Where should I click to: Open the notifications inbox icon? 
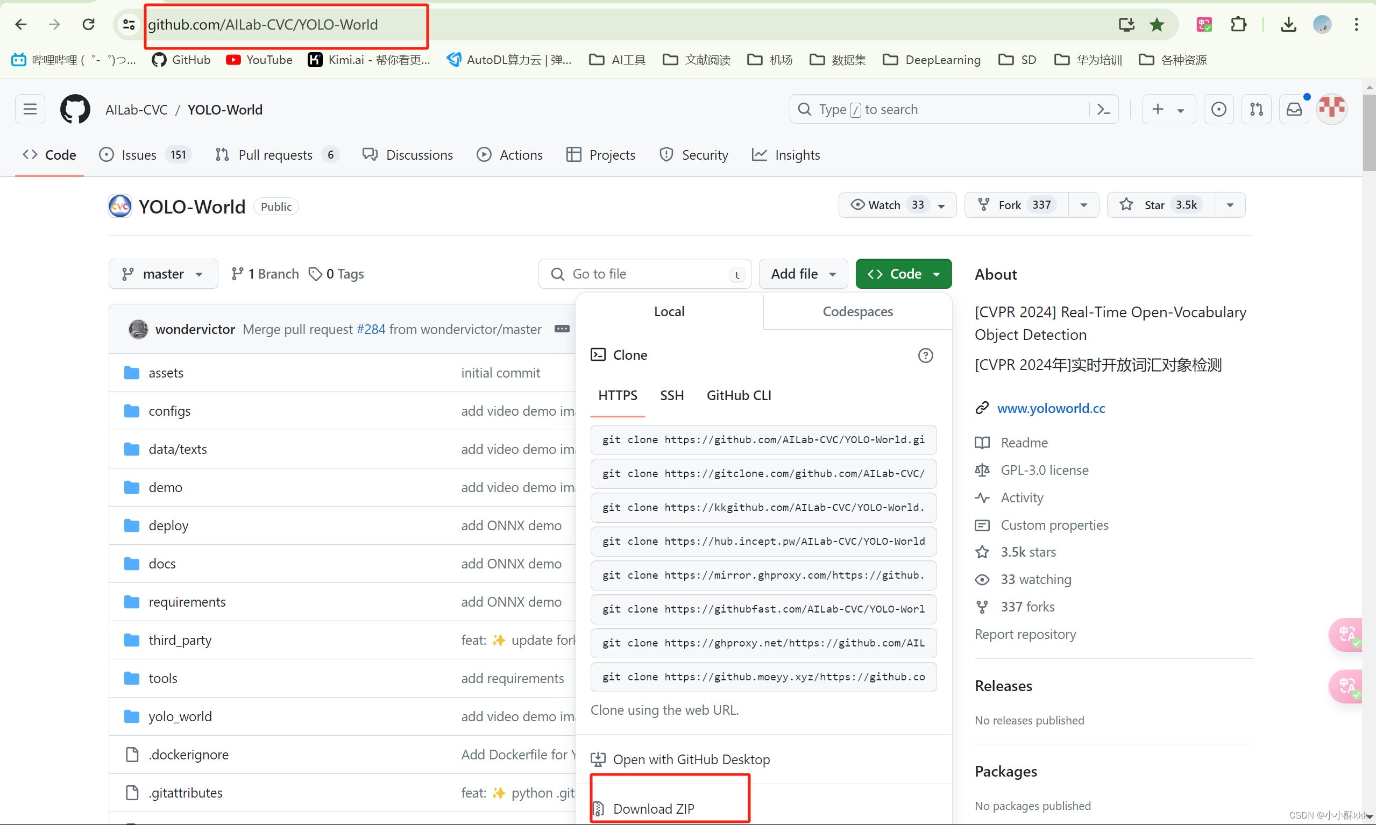(x=1294, y=109)
